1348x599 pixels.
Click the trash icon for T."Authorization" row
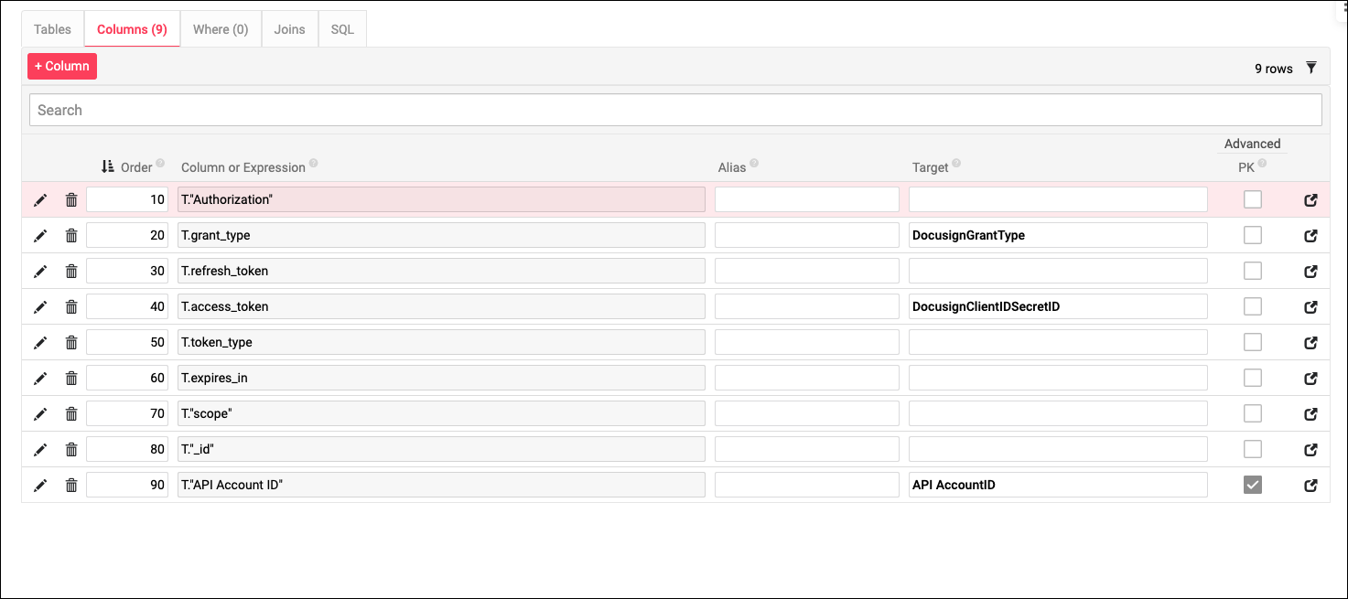71,200
